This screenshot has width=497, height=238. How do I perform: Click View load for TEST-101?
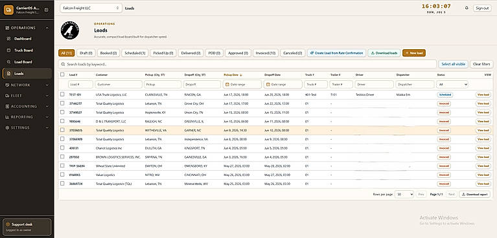tap(483, 94)
